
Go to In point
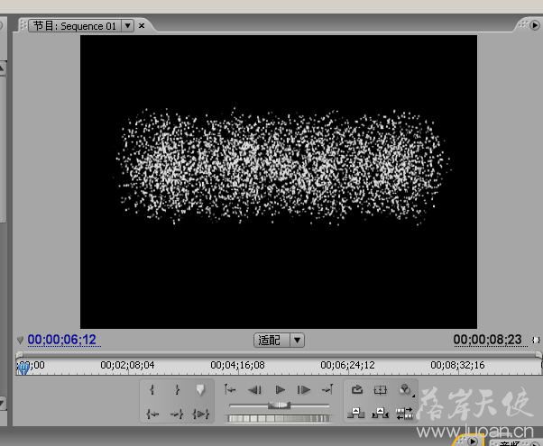(x=152, y=414)
